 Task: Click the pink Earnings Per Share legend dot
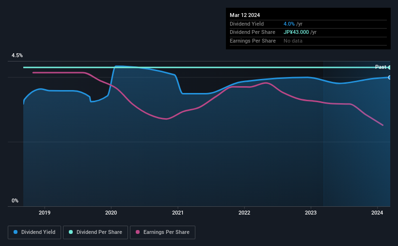138,232
